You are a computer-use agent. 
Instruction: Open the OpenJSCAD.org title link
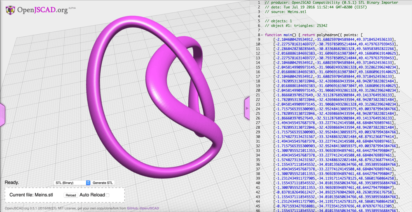[x=42, y=11]
